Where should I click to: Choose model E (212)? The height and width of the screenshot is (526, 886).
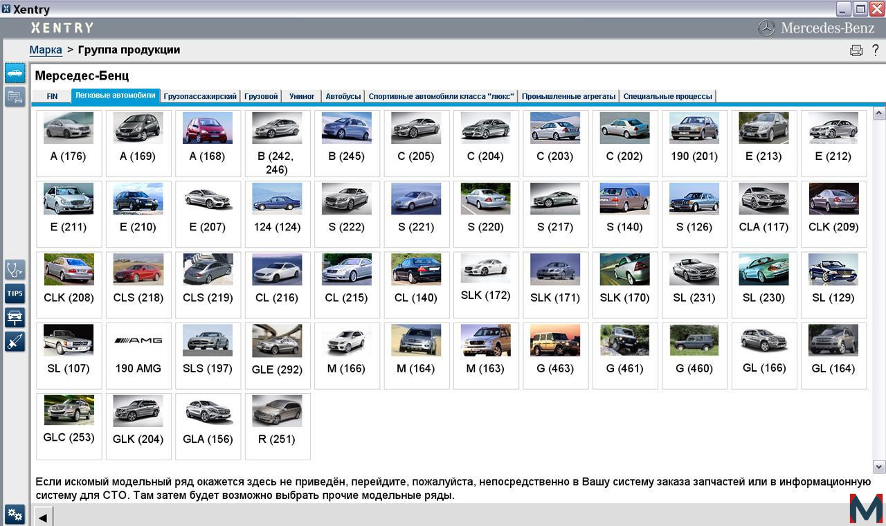click(833, 143)
